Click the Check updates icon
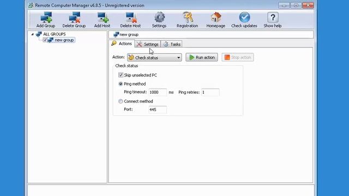This screenshot has height=196, width=349. pyautogui.click(x=244, y=17)
